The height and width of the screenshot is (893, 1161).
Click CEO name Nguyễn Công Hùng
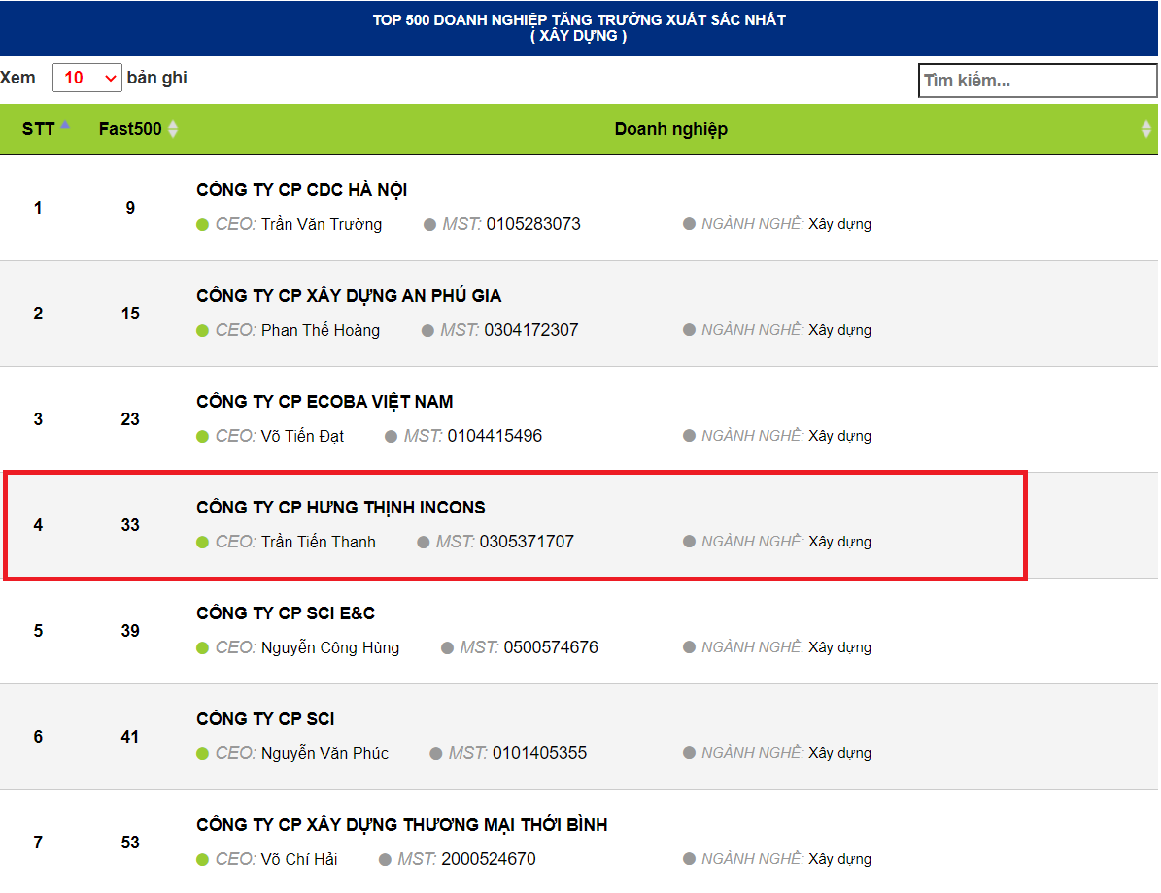(330, 648)
